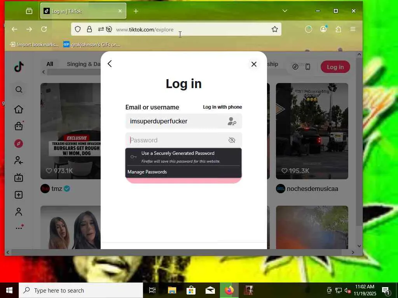This screenshot has height=298, width=398.
Task: Click the category strip left arrow
Action: (x=44, y=72)
